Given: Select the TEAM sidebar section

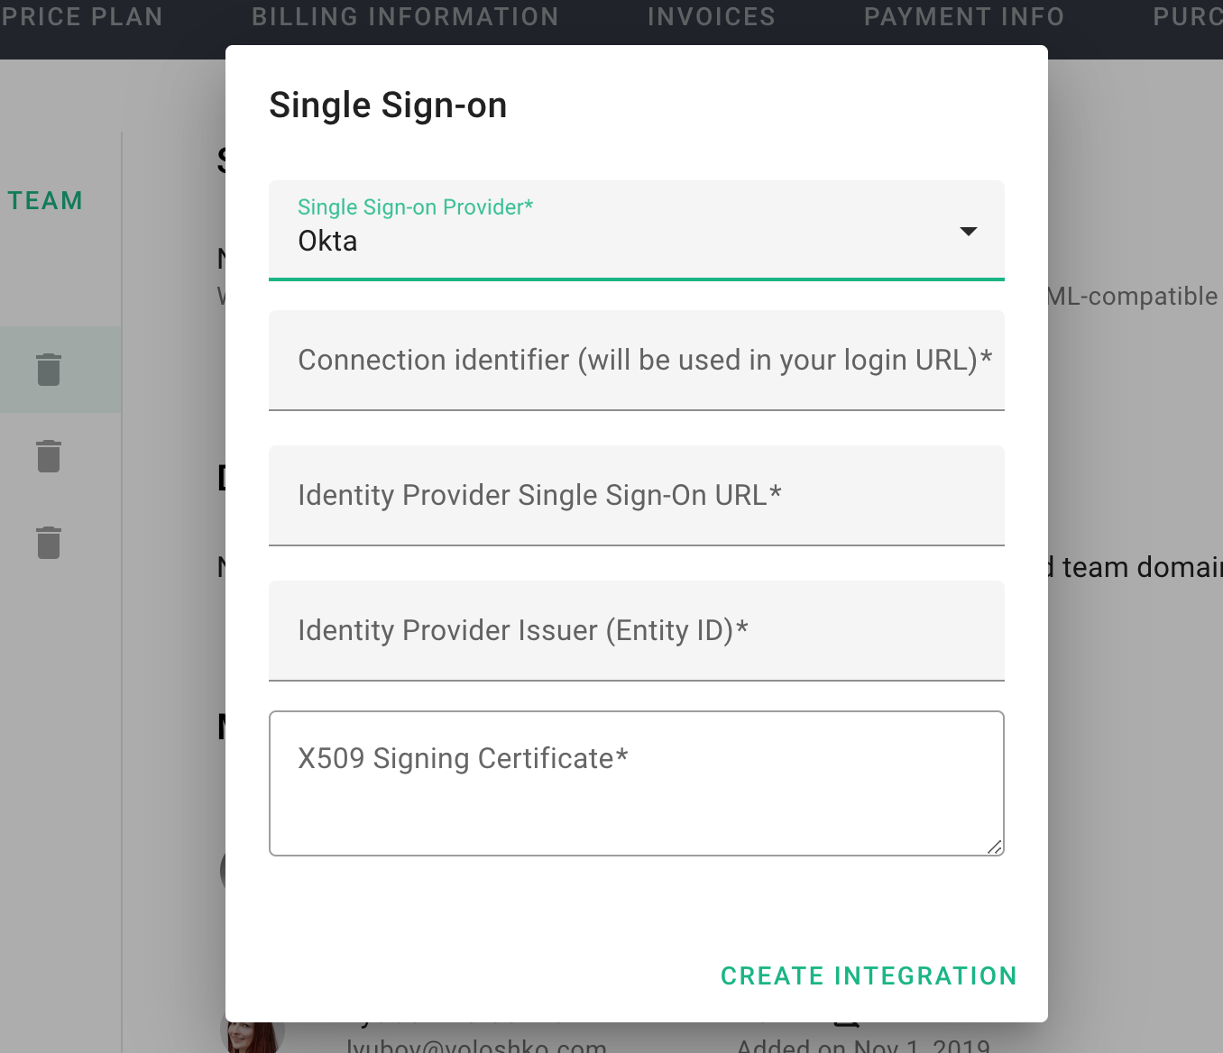Looking at the screenshot, I should (45, 200).
